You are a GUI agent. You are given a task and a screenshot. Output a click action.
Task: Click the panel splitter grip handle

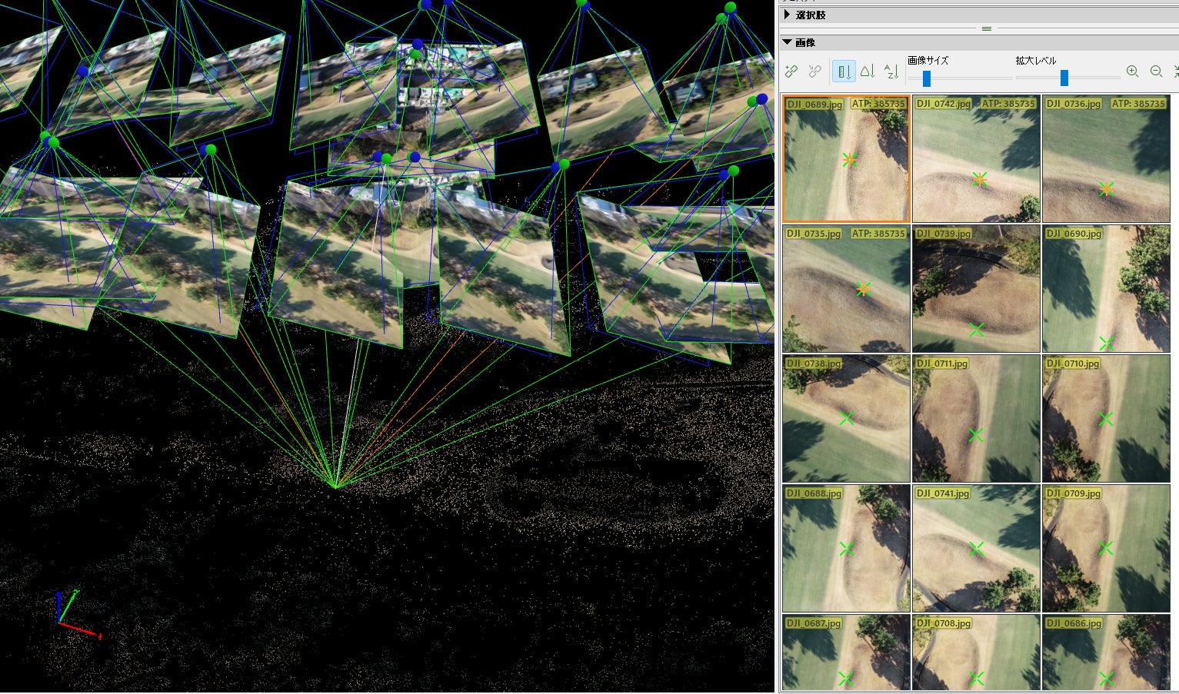point(987,28)
